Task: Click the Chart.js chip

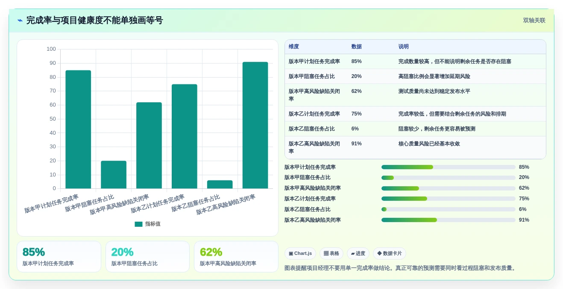Action: [300, 254]
